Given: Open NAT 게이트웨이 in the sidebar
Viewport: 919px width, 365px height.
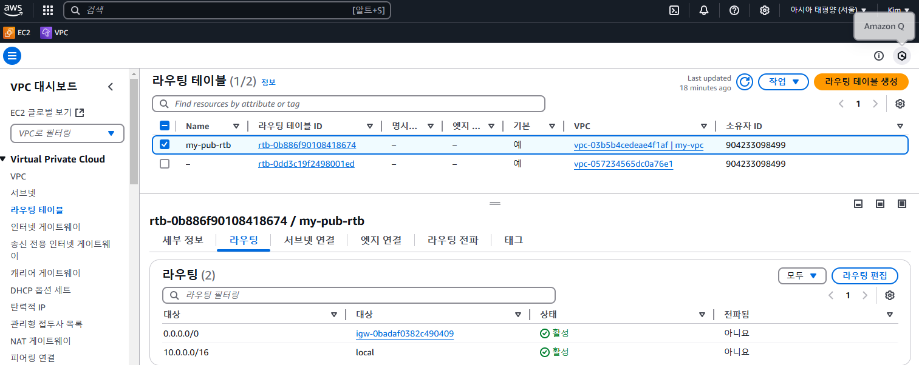Looking at the screenshot, I should point(41,341).
